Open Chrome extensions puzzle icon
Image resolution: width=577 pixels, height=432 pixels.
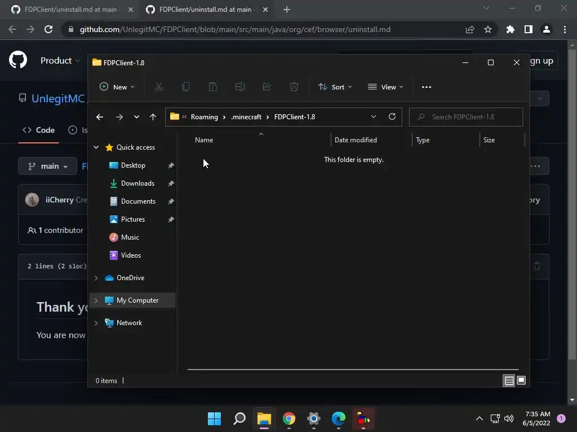tap(510, 29)
